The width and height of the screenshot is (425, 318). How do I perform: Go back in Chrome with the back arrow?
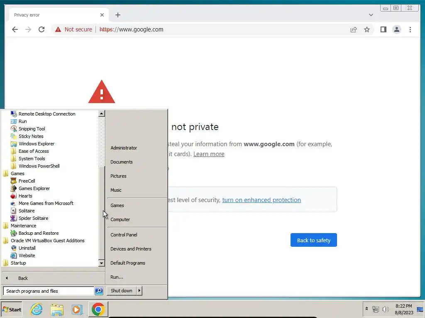15,29
